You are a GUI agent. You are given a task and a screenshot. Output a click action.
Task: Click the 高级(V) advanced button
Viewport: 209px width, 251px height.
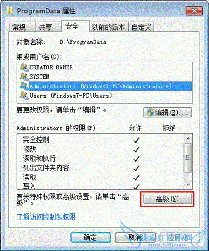tap(167, 199)
